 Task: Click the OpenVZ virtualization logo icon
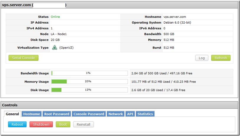point(54,48)
